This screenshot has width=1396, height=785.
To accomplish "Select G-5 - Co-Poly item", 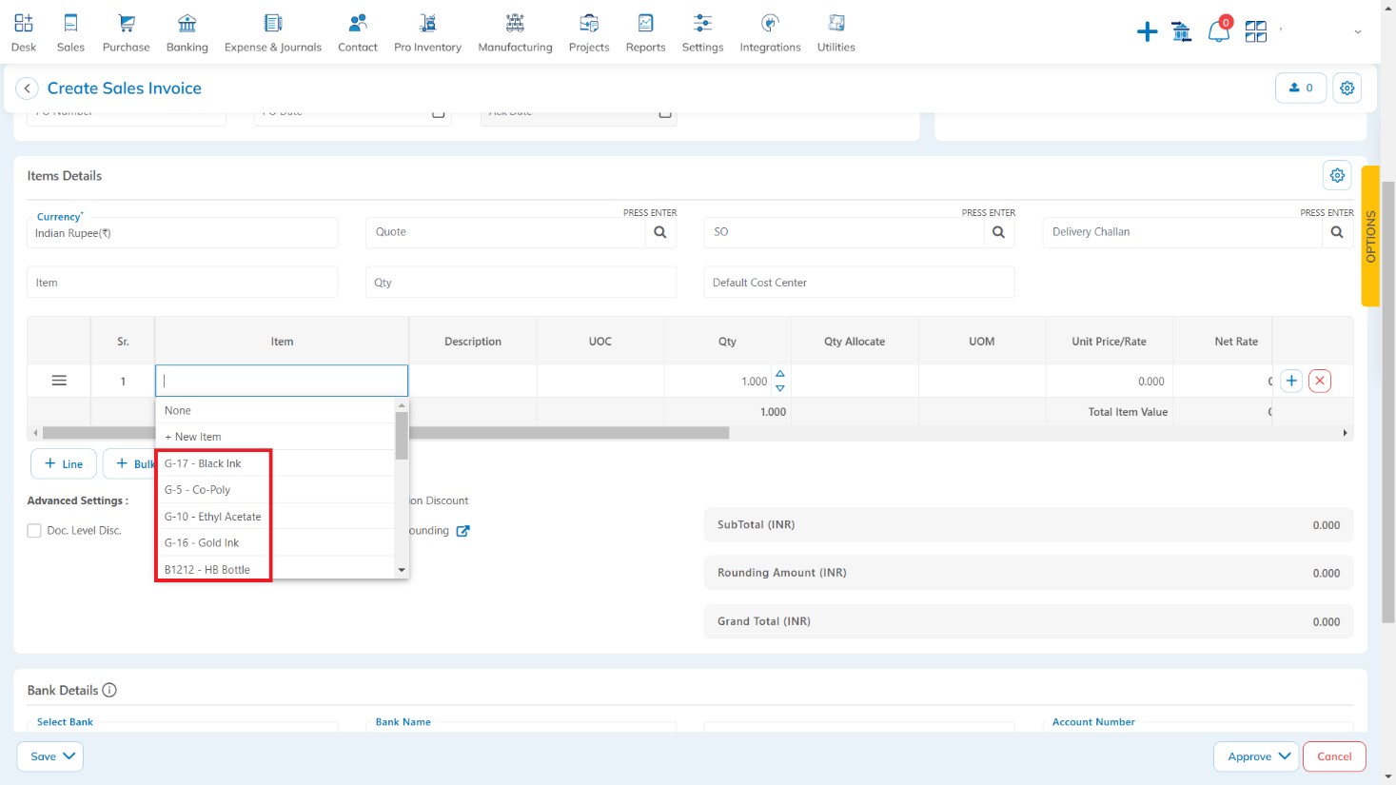I will [275, 490].
